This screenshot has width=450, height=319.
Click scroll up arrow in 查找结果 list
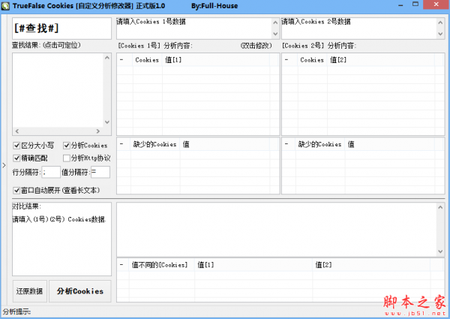[107, 58]
